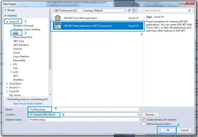198x137 pixels.
Task: Open Visual Studio Installer link
Action: [28, 104]
